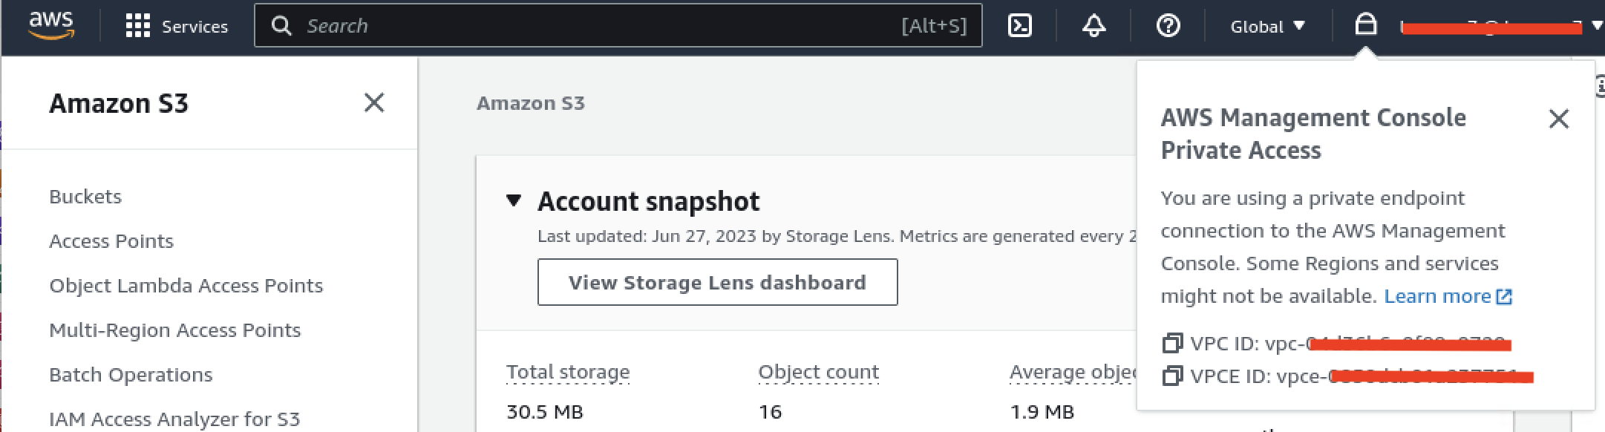Open the help question mark icon
The width and height of the screenshot is (1605, 432).
[x=1168, y=26]
